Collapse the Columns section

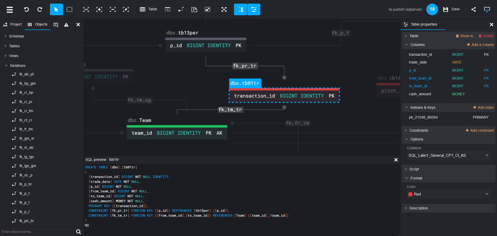[407, 45]
